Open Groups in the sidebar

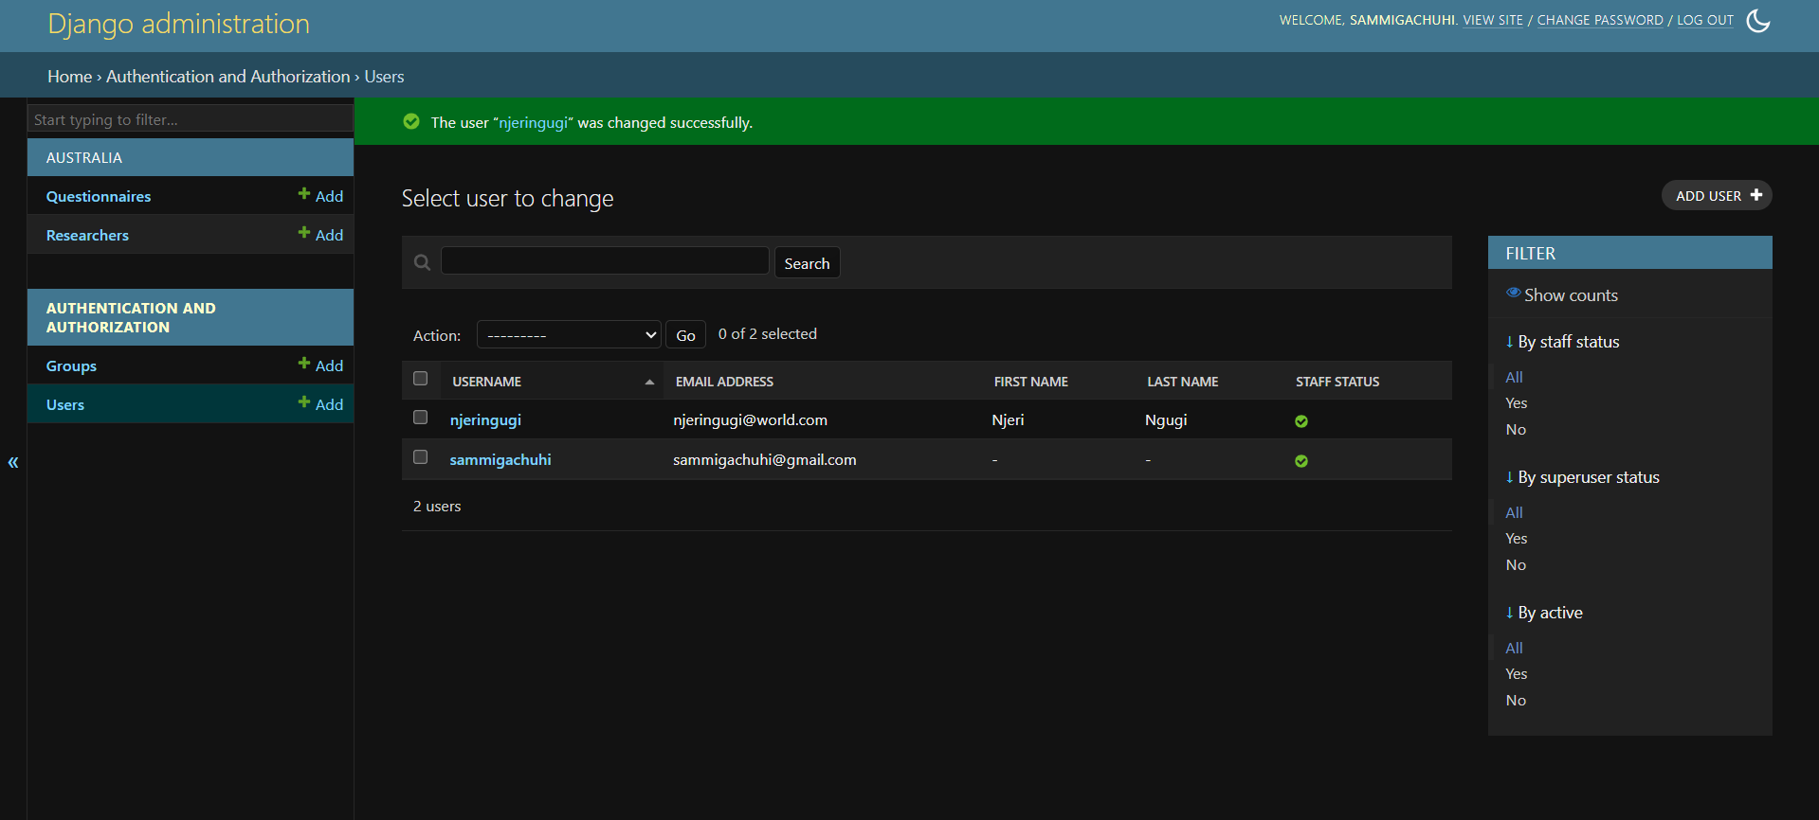pyautogui.click(x=71, y=365)
